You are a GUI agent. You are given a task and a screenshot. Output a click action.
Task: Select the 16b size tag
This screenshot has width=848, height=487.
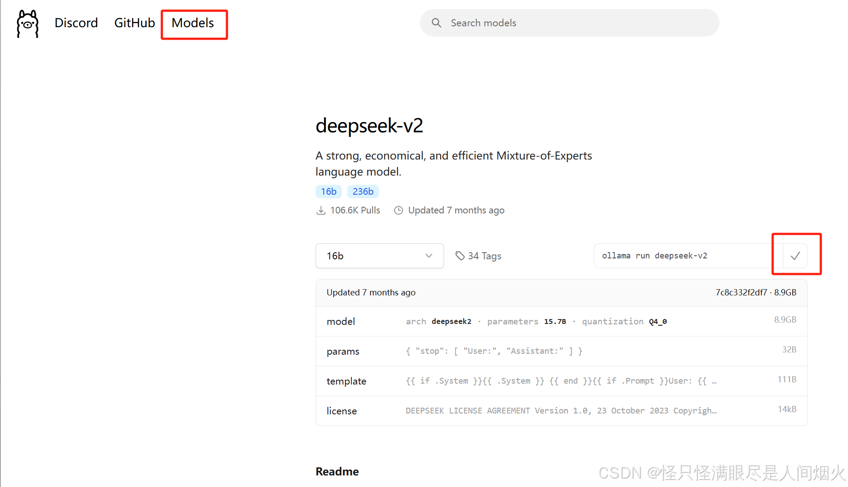point(329,192)
